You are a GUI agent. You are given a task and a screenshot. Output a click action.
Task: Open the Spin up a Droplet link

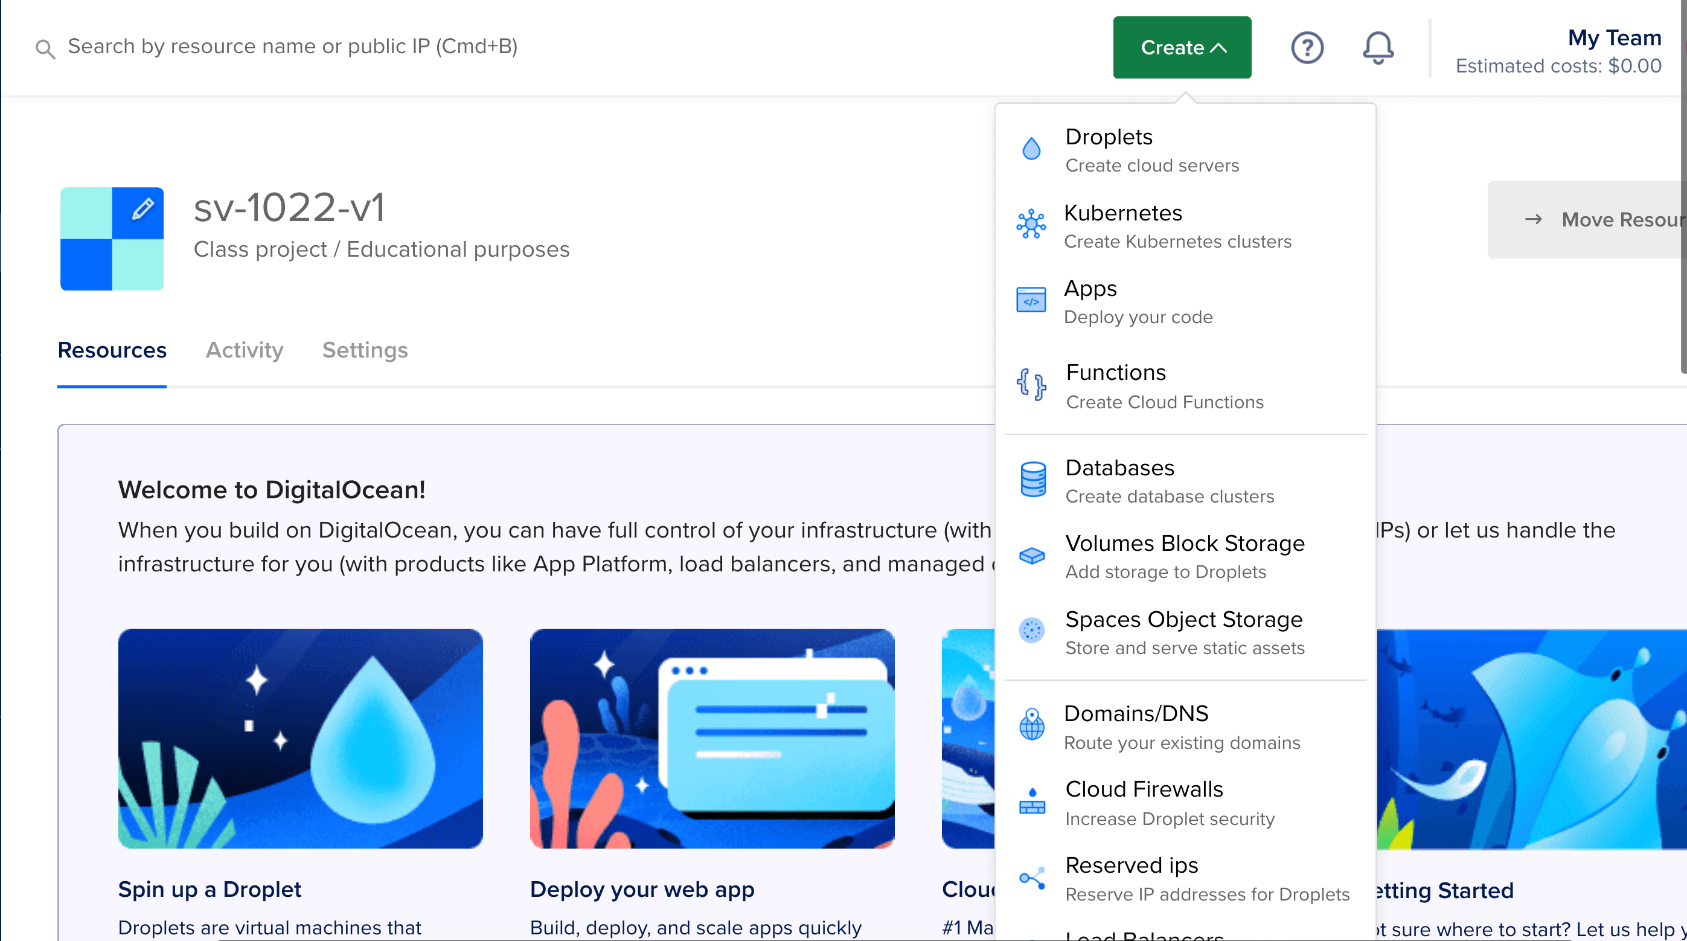tap(210, 889)
